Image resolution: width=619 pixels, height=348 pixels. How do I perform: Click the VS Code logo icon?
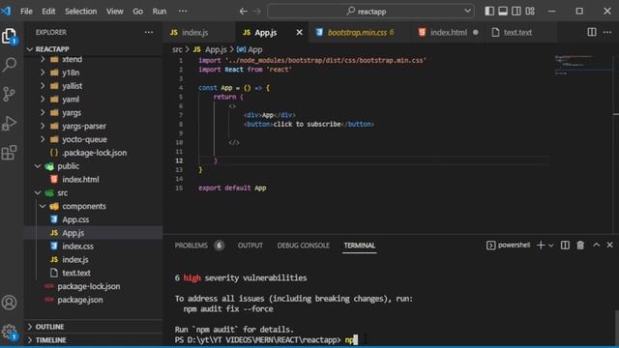pyautogui.click(x=6, y=11)
